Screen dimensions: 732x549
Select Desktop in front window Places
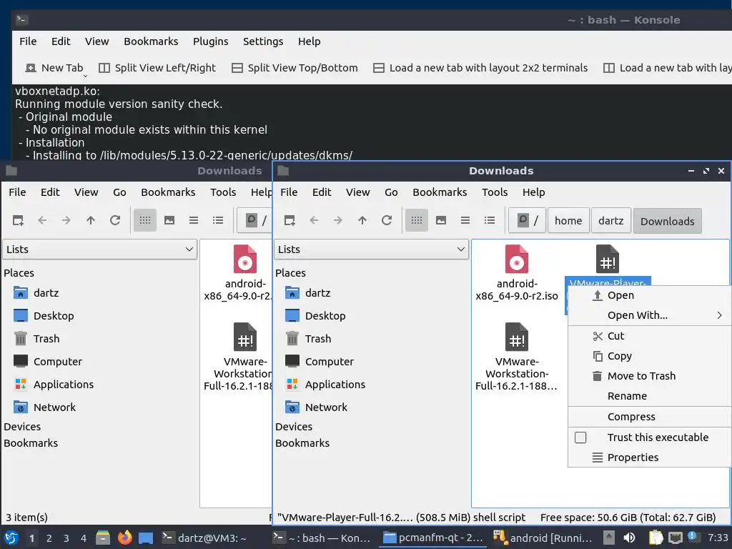click(x=315, y=315)
